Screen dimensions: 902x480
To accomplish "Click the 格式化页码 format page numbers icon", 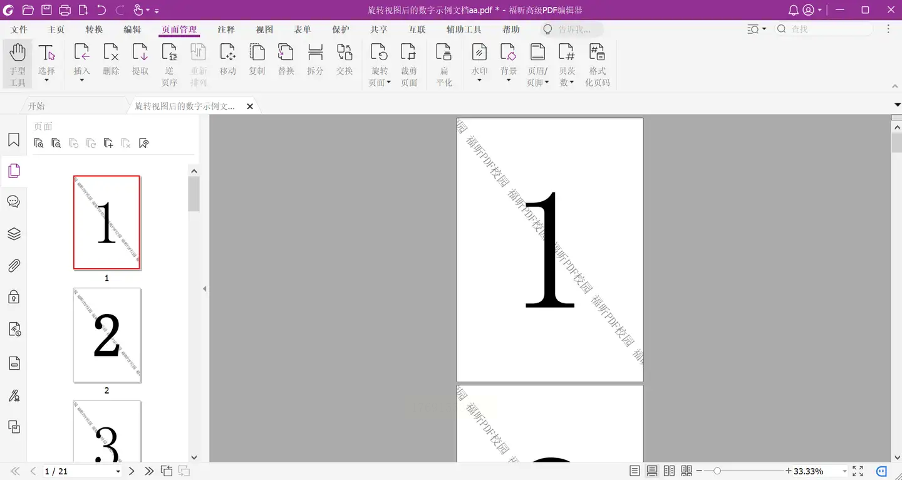I will coord(598,65).
